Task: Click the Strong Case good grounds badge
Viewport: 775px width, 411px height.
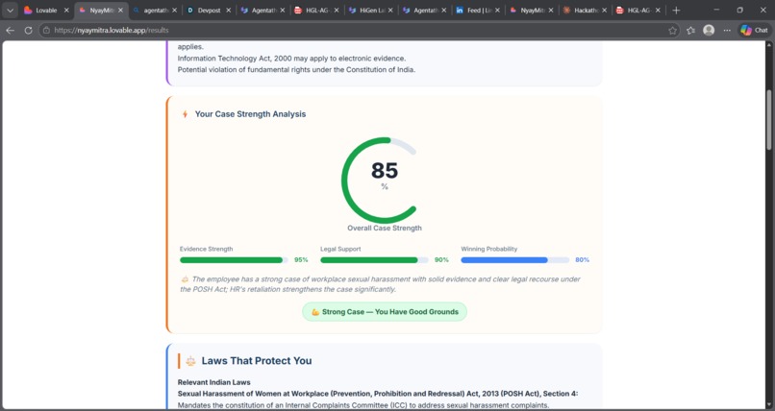Action: [385, 312]
